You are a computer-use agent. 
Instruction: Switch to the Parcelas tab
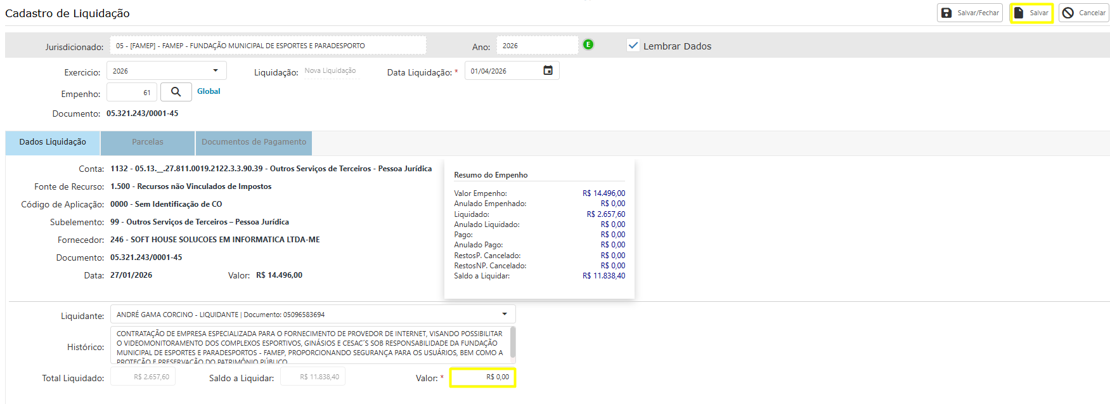tap(148, 142)
